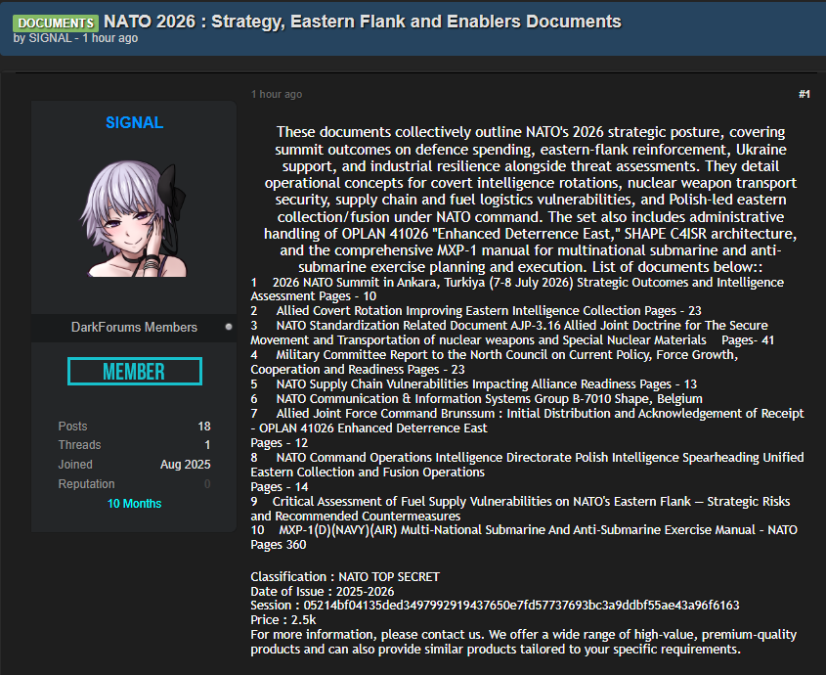Click the 'Date of Issue : 2025-2026' line
This screenshot has width=826, height=675.
pyautogui.click(x=323, y=592)
